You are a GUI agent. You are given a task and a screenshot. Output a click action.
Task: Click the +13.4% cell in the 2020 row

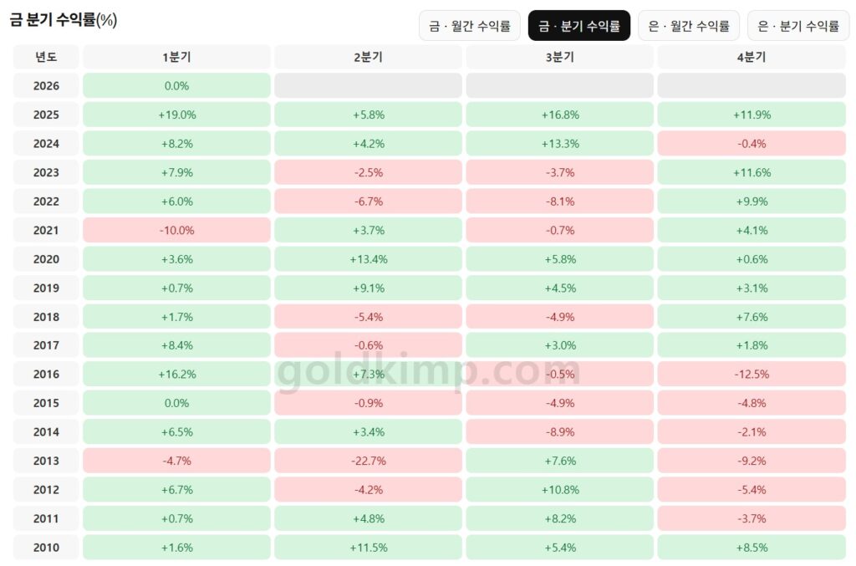click(x=366, y=258)
